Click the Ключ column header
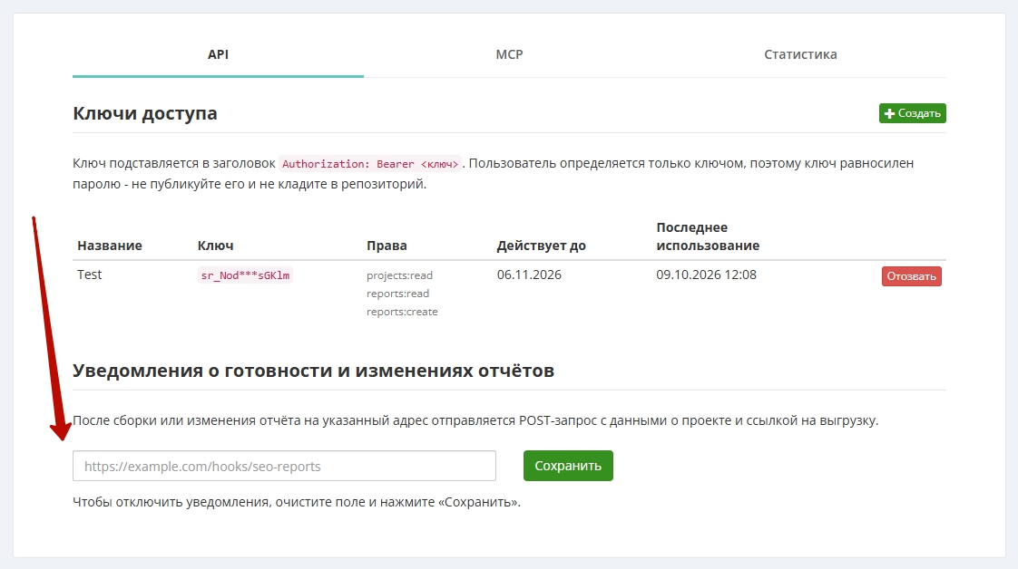The width and height of the screenshot is (1018, 569). (216, 246)
